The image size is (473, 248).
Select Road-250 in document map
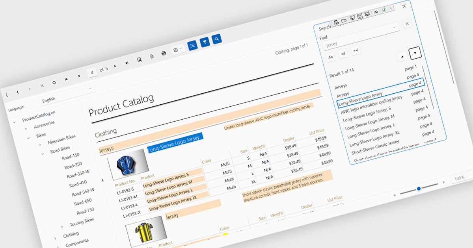(73, 166)
